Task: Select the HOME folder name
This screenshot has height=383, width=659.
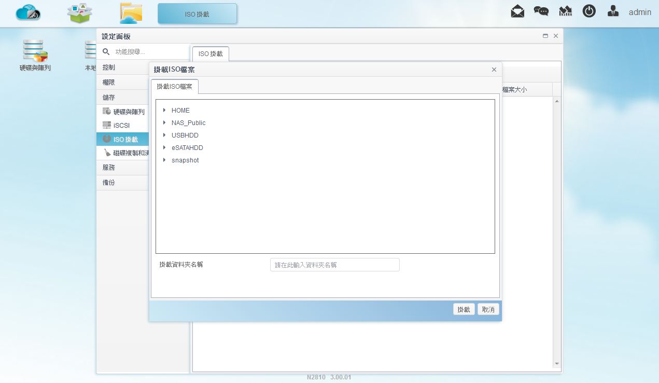Action: (x=180, y=110)
